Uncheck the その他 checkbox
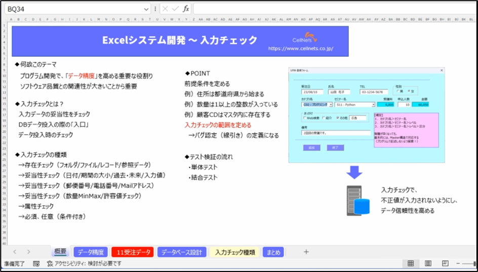This screenshot has width=478, height=272. click(x=337, y=118)
